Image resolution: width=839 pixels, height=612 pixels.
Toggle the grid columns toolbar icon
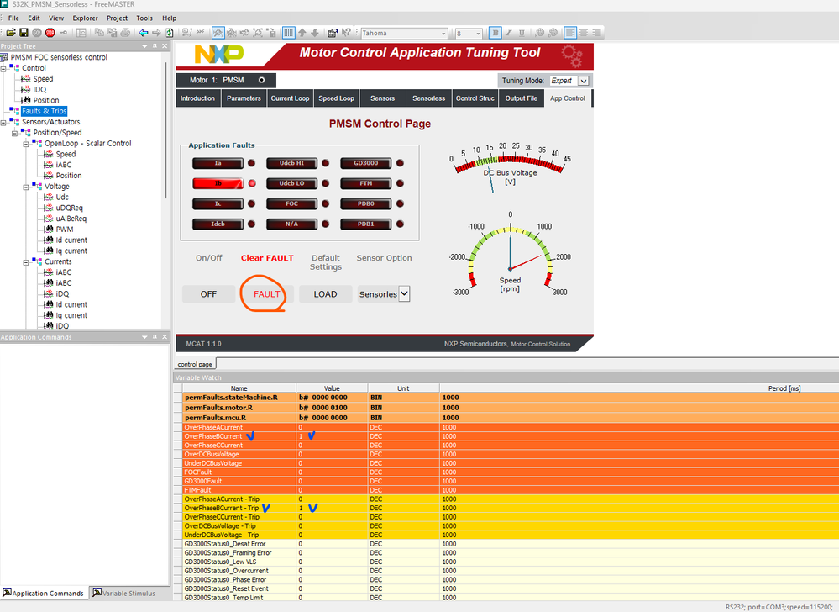(288, 33)
